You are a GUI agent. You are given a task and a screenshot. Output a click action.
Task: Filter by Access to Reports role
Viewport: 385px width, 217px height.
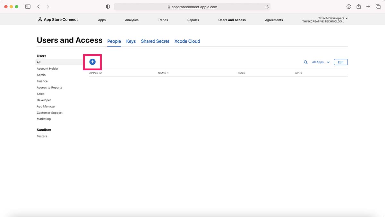pyautogui.click(x=49, y=88)
